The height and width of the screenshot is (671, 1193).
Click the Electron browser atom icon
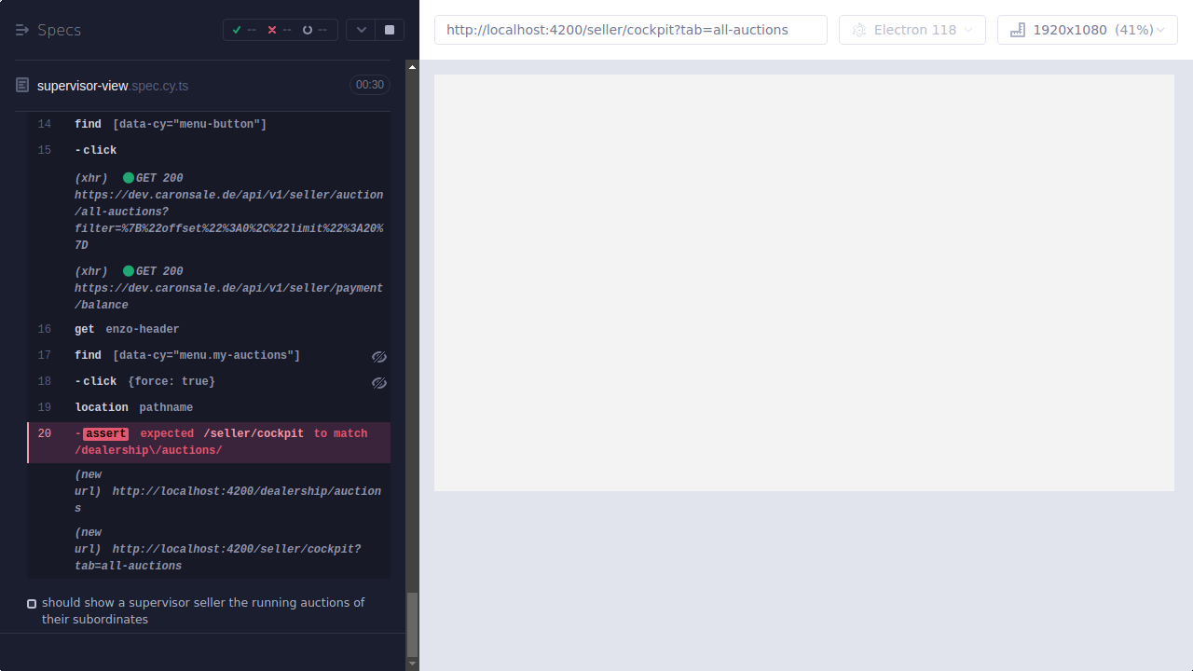click(858, 29)
